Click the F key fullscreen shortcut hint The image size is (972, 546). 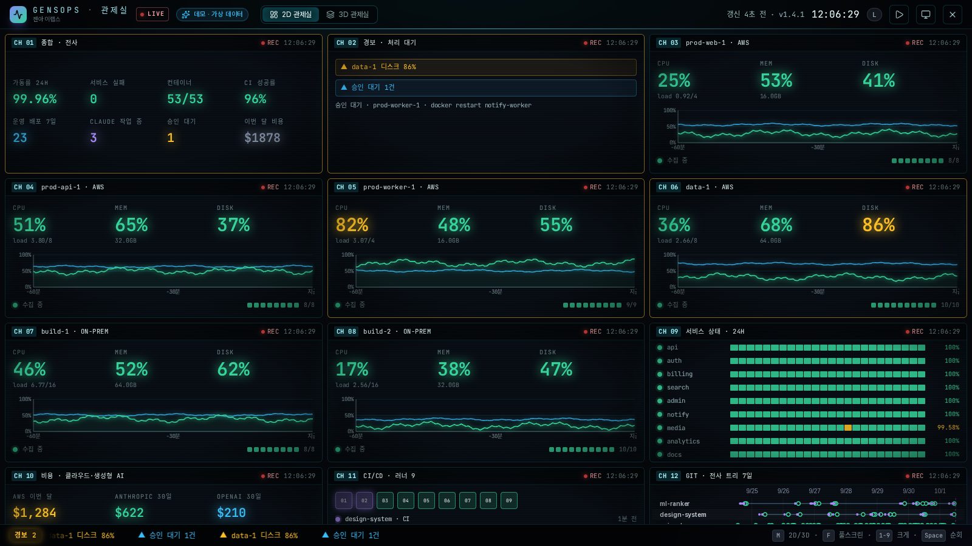coord(843,535)
